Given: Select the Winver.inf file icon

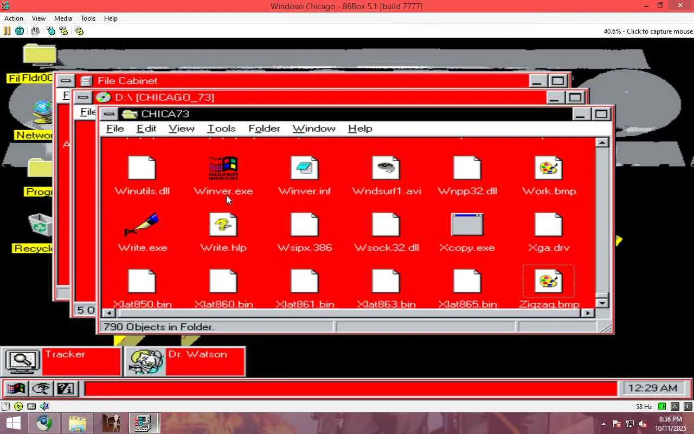Looking at the screenshot, I should tap(305, 168).
